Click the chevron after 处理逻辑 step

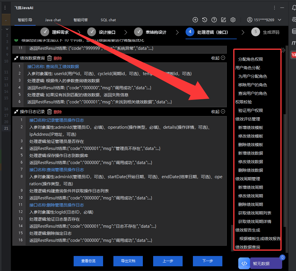[x=243, y=32]
